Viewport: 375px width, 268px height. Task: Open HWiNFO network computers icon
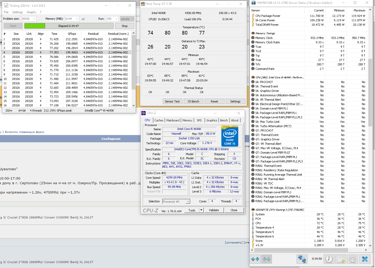302,259
